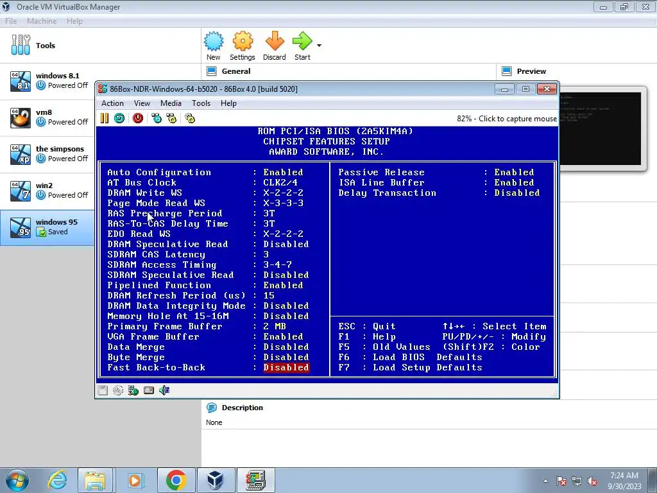Open the Machine menu in VirtualBox Manager
The image size is (657, 493).
(x=42, y=21)
